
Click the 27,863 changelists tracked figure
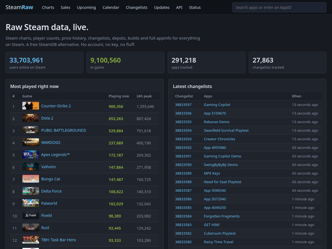[x=263, y=60]
